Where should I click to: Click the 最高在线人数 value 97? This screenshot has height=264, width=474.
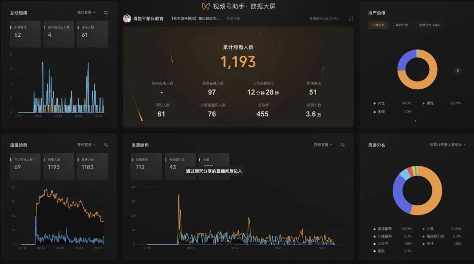pyautogui.click(x=212, y=92)
